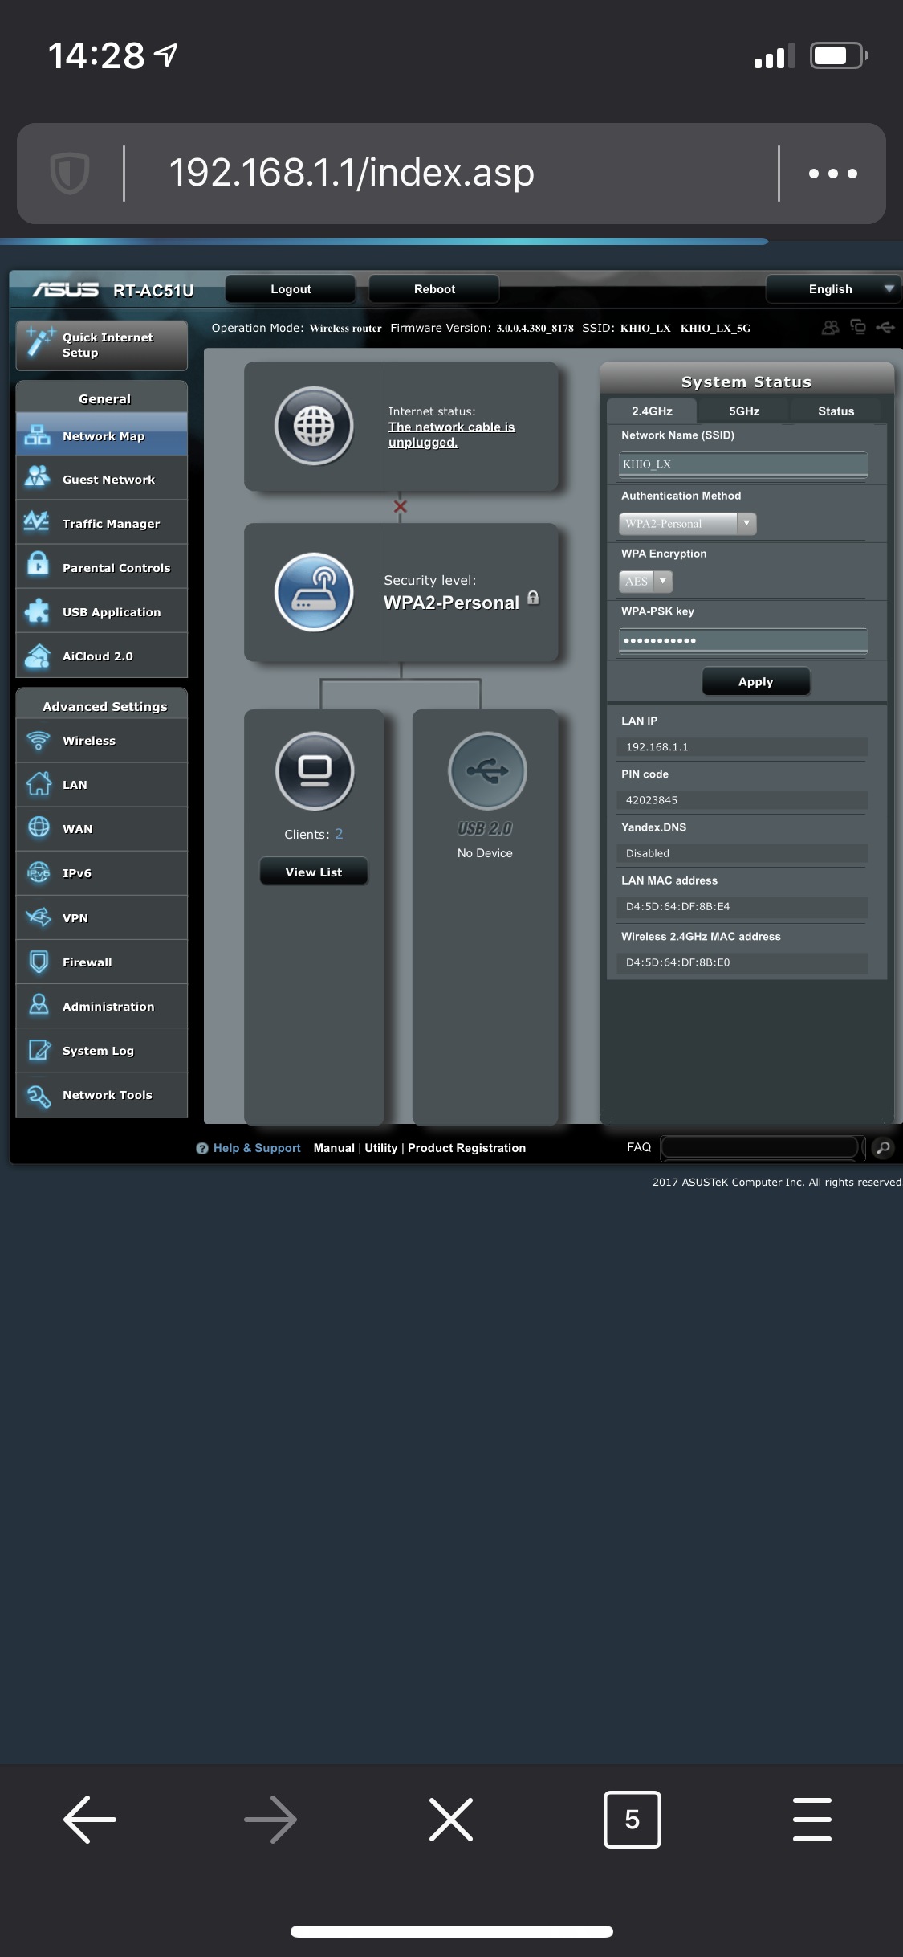Image resolution: width=903 pixels, height=1957 pixels.
Task: Click the Reboot button
Action: (434, 288)
